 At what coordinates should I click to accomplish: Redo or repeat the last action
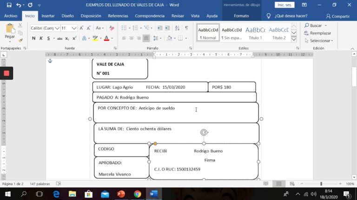30,5
